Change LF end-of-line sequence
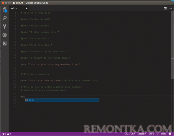The height and width of the screenshot is (136, 174). coord(157,134)
